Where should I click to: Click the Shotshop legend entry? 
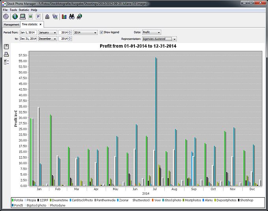pyautogui.click(x=246, y=200)
